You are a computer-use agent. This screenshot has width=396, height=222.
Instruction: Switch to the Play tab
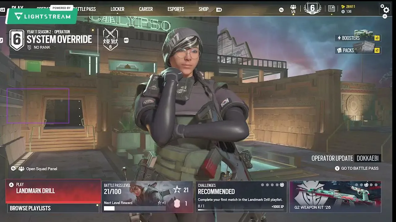coord(17,7)
